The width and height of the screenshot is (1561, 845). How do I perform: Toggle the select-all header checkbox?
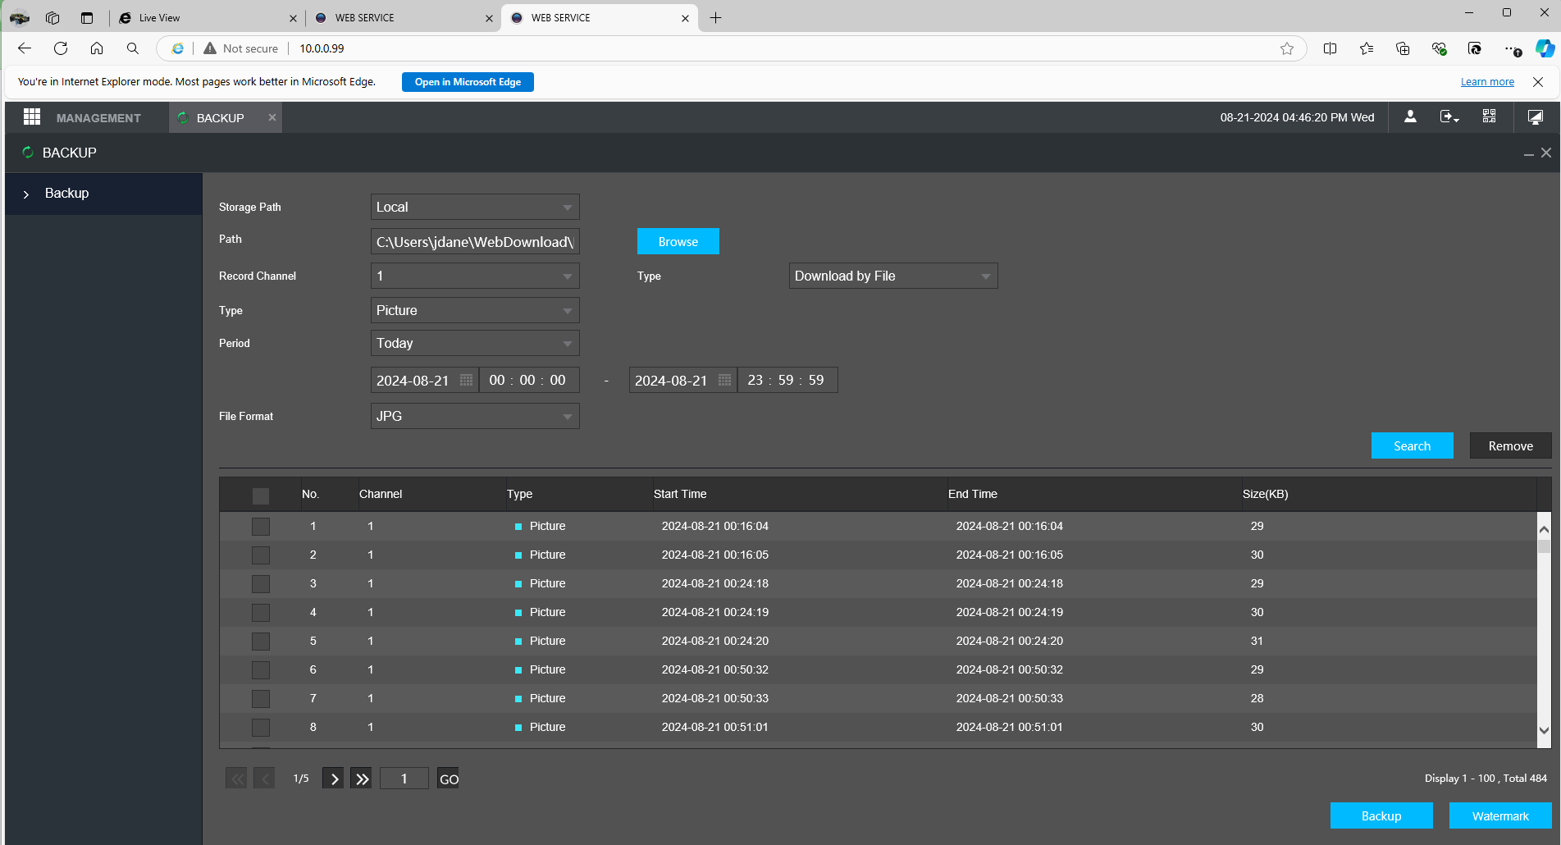tap(261, 496)
